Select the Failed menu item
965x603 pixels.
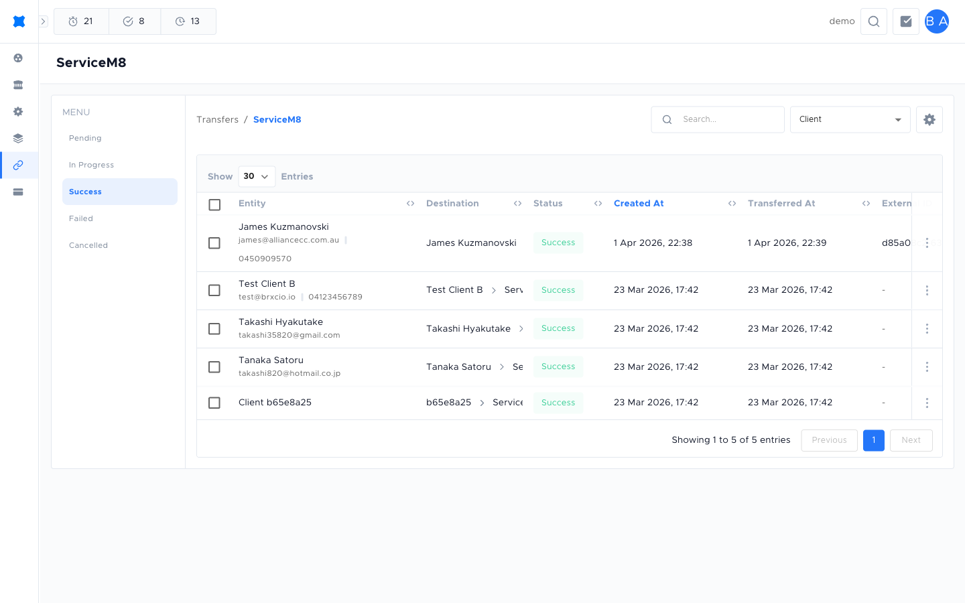pos(120,218)
